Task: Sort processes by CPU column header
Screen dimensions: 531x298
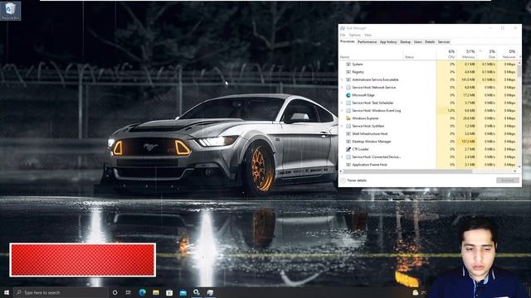Action: (x=447, y=54)
